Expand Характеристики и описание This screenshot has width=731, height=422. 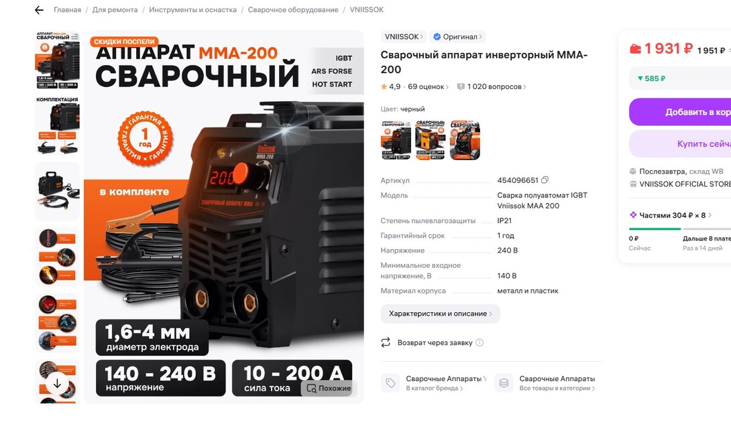tap(440, 313)
